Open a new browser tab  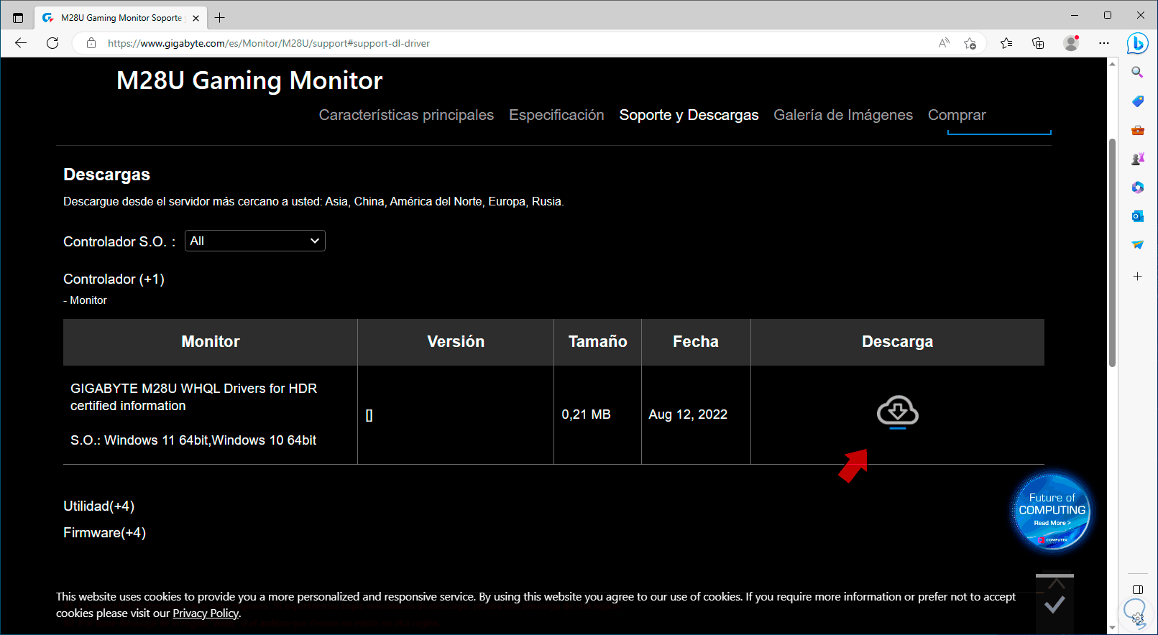220,18
